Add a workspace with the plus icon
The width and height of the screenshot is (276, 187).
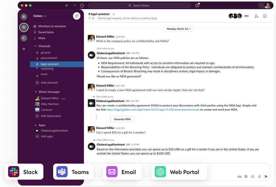(x=24, y=49)
